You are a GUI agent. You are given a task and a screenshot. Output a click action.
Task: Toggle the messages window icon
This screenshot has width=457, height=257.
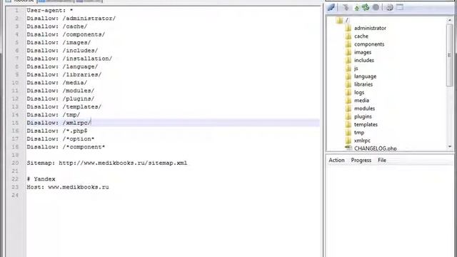pos(400,7)
